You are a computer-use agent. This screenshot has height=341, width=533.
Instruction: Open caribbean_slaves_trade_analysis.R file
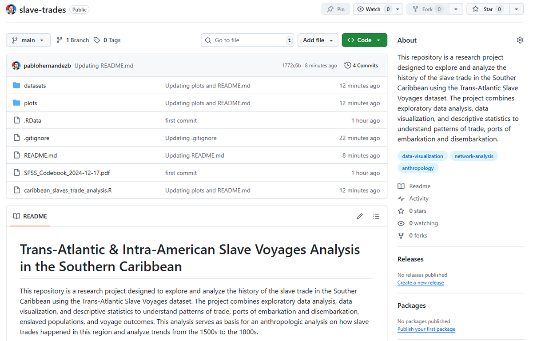click(x=68, y=190)
